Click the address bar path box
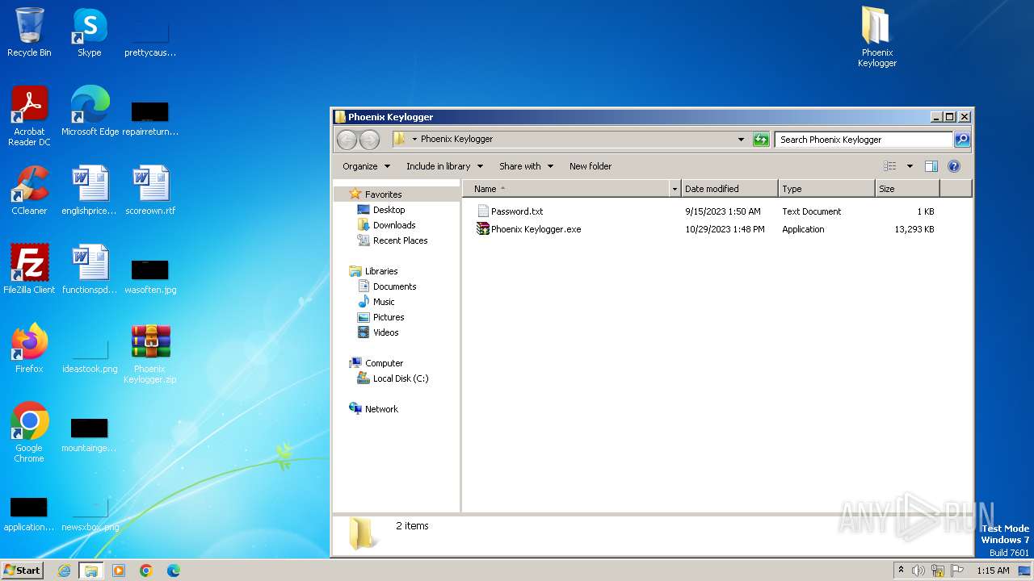 click(570, 140)
